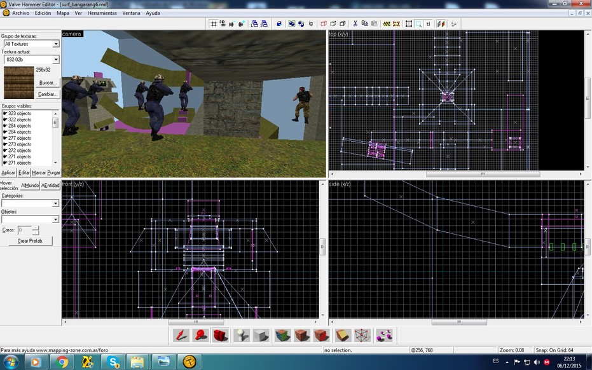Screen dimensions: 592x370
Task: Click the Cambiar... texture button
Action: pos(48,94)
